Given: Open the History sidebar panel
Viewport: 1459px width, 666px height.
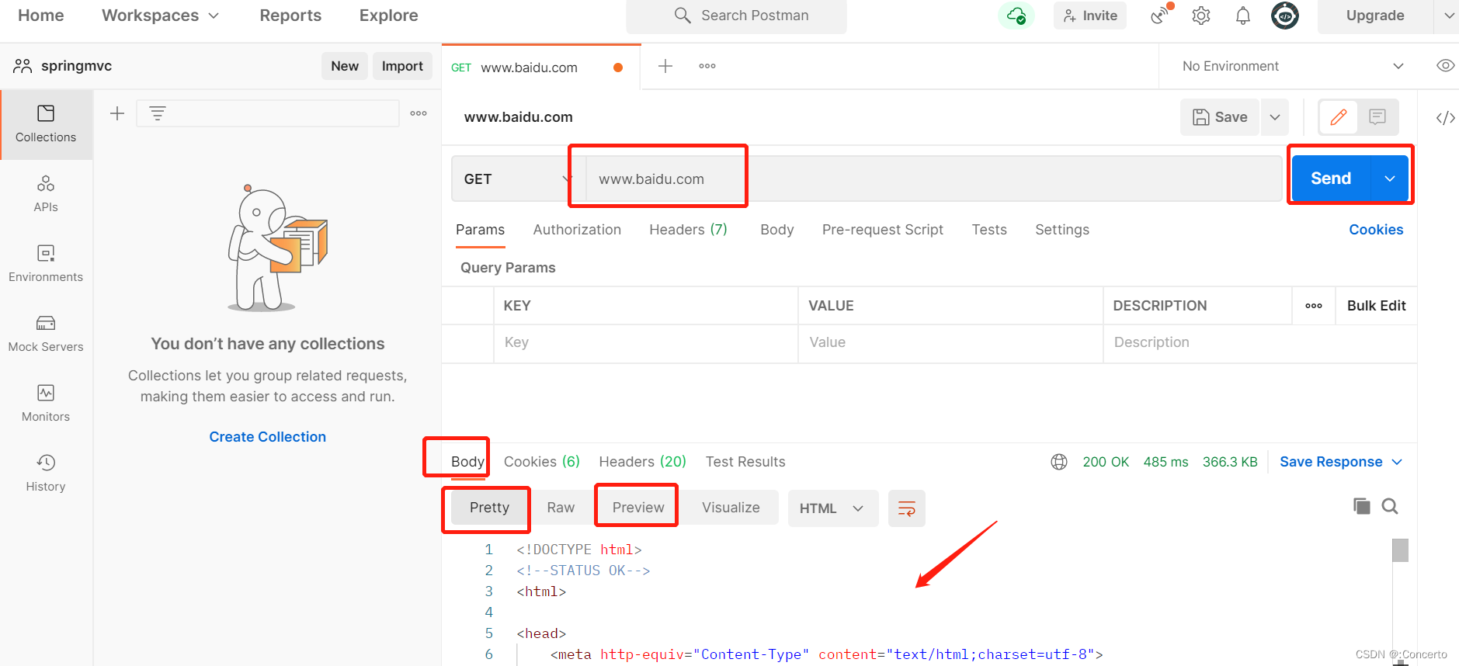Looking at the screenshot, I should pos(46,473).
